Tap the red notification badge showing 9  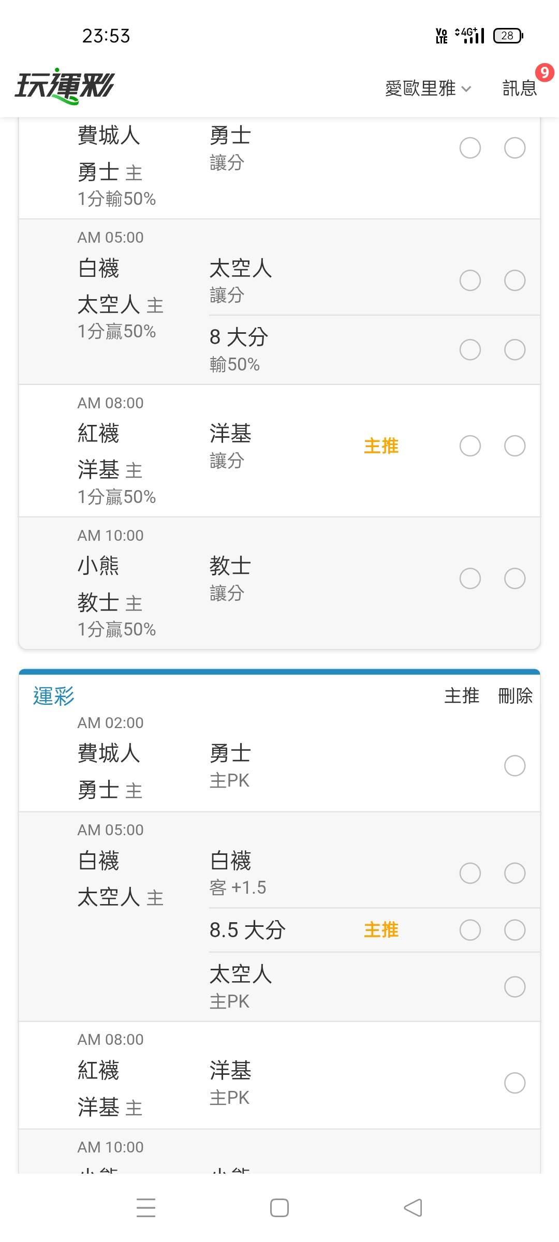pos(544,72)
